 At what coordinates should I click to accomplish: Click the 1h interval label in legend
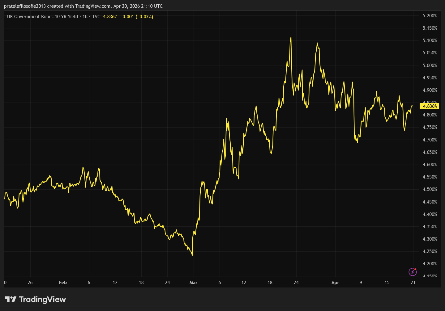click(x=85, y=17)
